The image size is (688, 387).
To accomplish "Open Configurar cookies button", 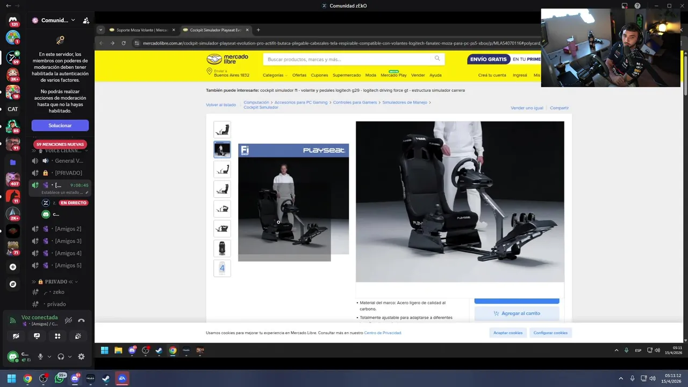I will [550, 333].
